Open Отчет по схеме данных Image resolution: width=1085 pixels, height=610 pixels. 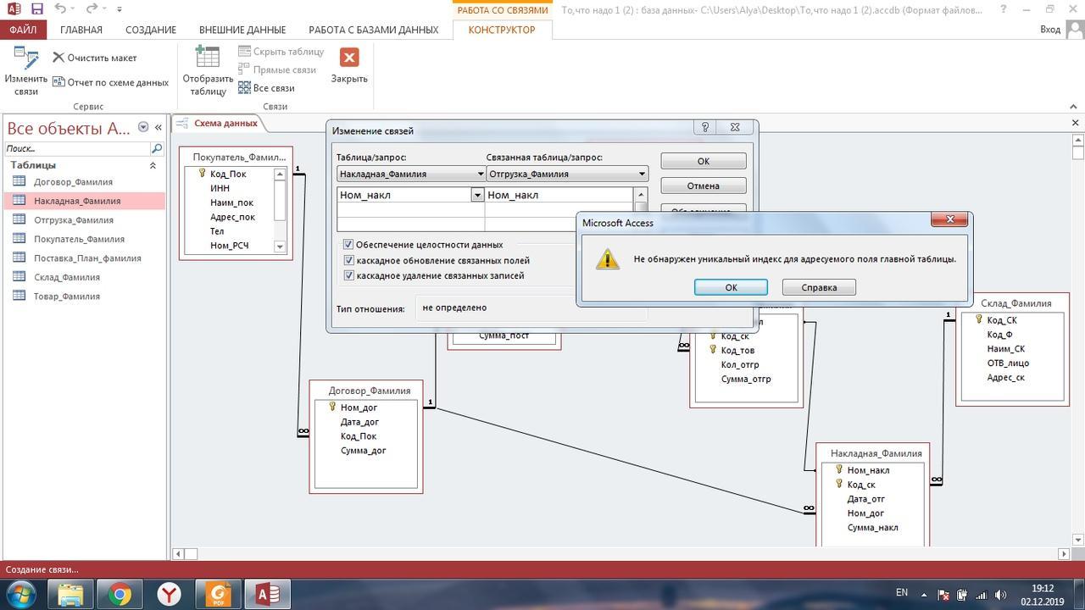110,82
